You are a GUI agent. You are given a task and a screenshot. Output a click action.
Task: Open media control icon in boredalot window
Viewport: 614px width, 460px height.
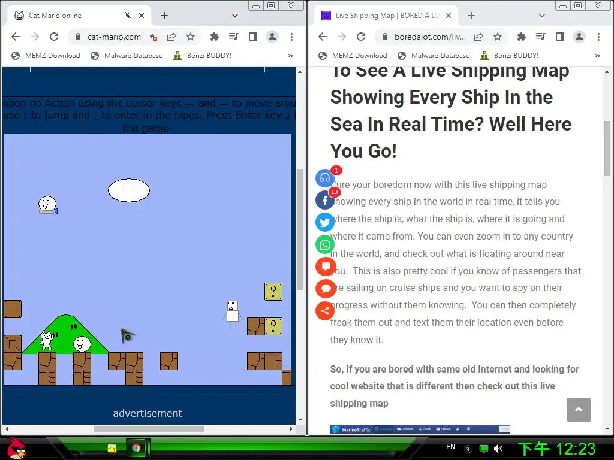(540, 37)
